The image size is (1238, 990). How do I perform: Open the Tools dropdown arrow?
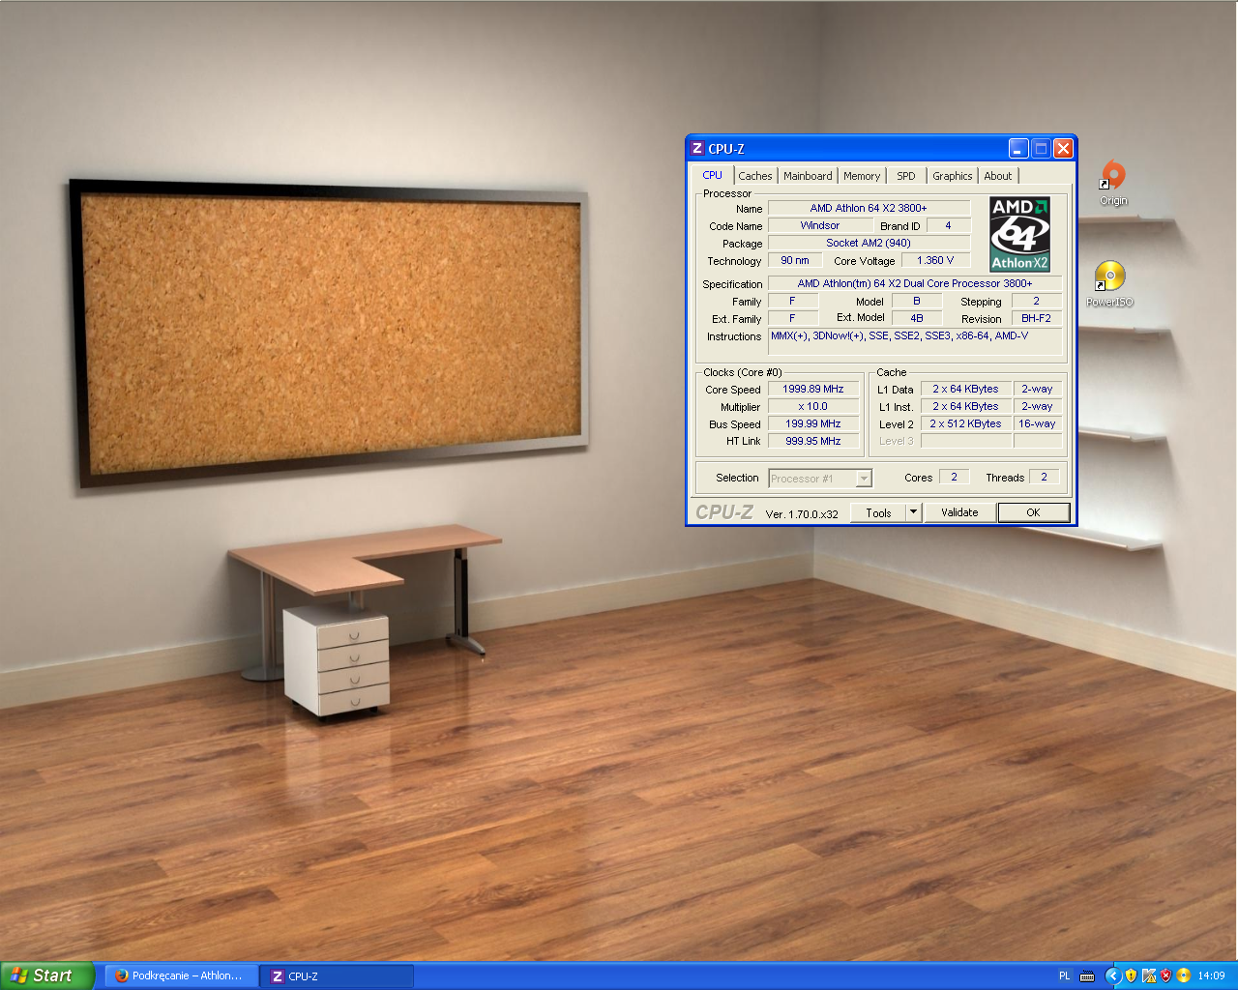click(x=913, y=512)
